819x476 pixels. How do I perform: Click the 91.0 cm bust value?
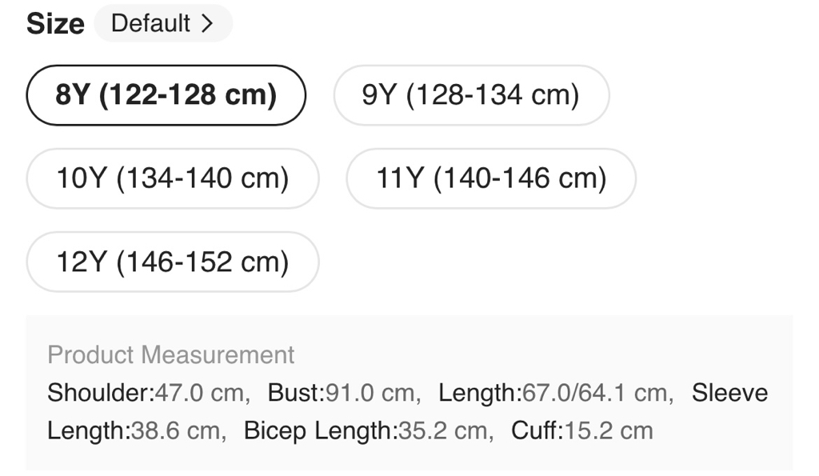pos(370,393)
